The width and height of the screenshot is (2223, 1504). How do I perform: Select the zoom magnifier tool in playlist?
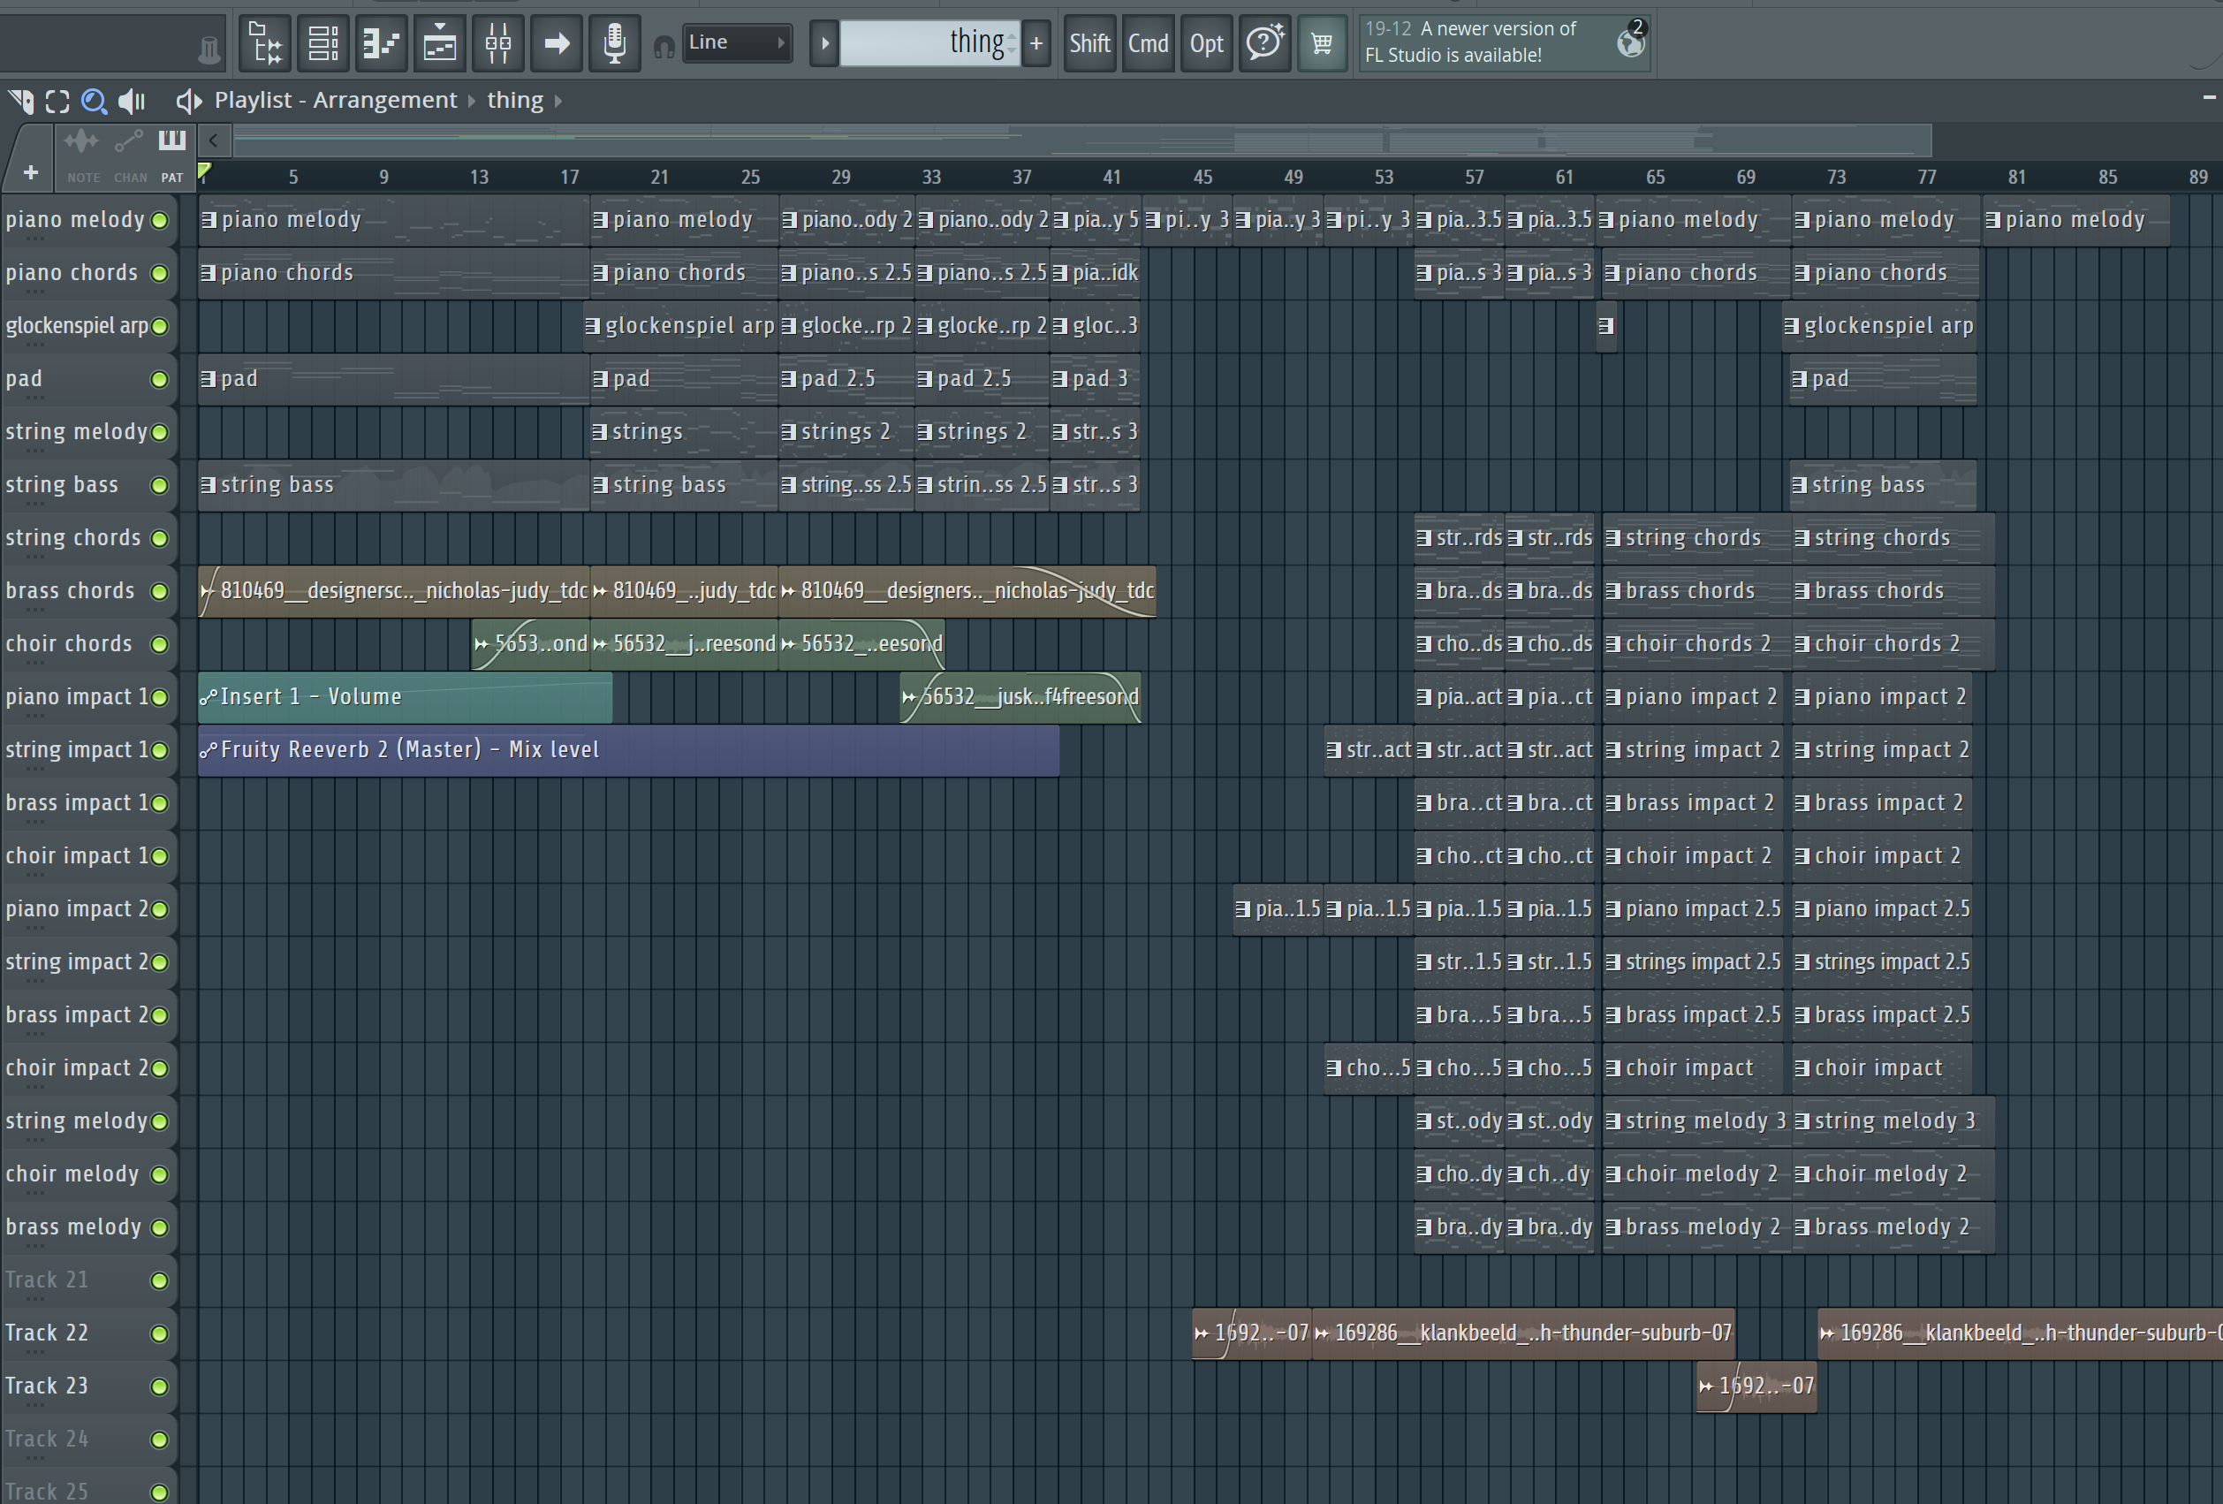pyautogui.click(x=94, y=101)
